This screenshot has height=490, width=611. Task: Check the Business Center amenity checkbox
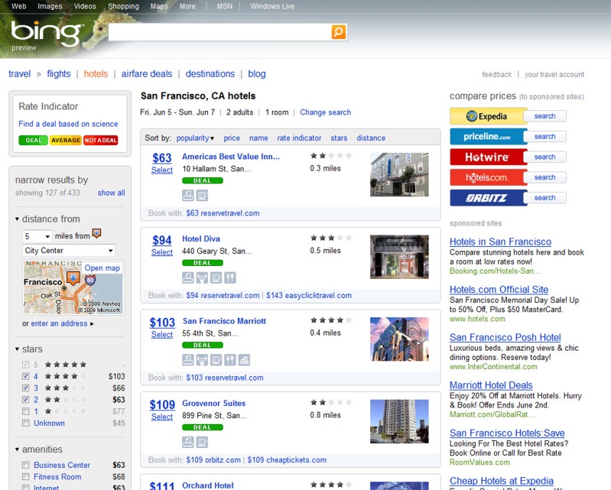pyautogui.click(x=26, y=465)
